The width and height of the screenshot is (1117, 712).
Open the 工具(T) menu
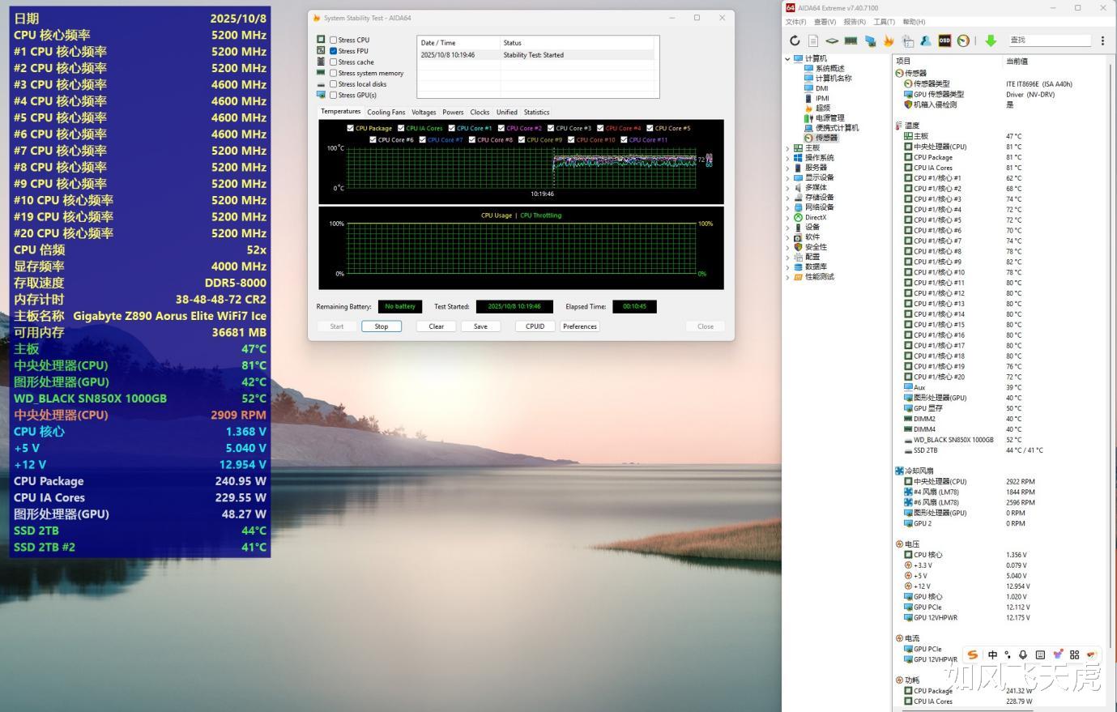[x=884, y=22]
